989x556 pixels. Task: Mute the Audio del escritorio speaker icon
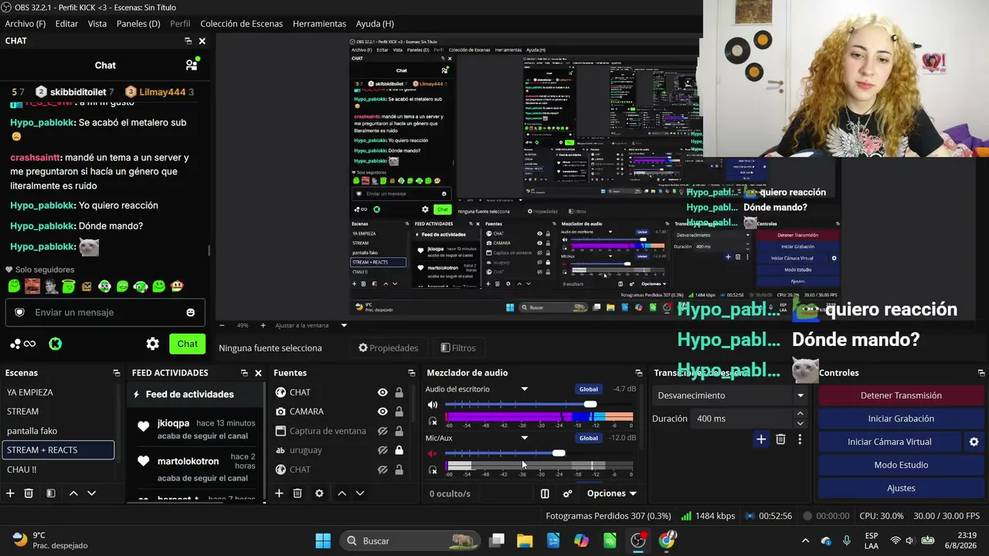tap(433, 405)
